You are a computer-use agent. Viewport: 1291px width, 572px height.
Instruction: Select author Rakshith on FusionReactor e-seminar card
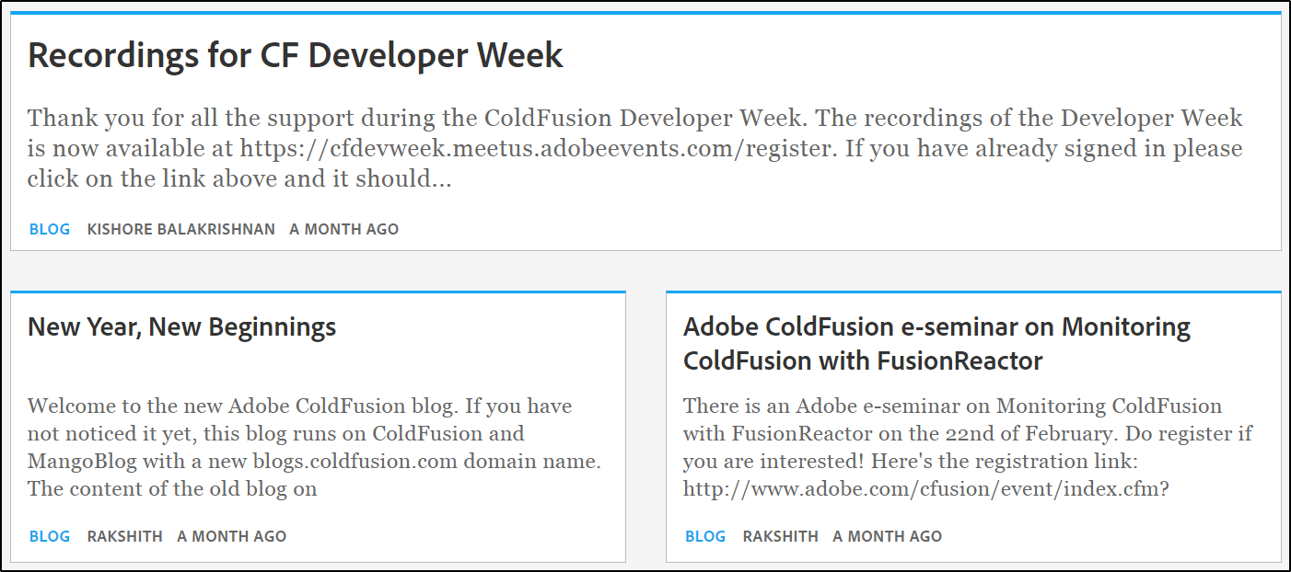(x=780, y=536)
